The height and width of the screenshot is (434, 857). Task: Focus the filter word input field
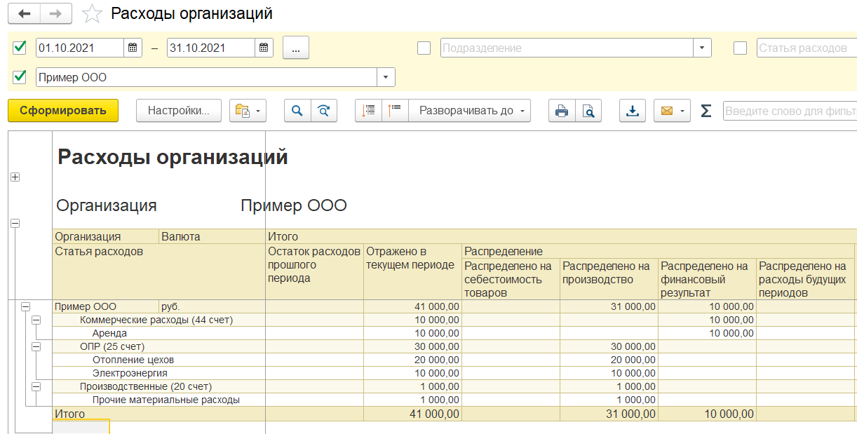790,111
